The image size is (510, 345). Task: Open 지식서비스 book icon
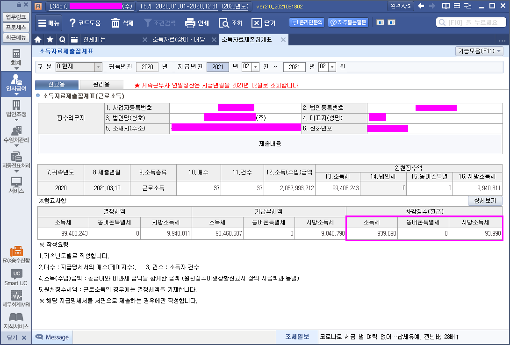tap(16, 321)
